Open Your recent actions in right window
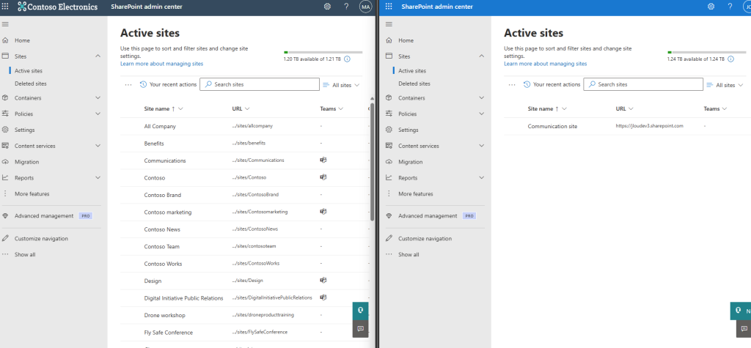Screen dimensions: 751x348 [552, 85]
